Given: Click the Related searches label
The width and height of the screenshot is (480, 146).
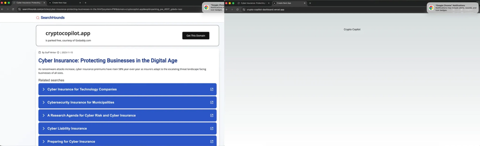Looking at the screenshot, I should [51, 80].
